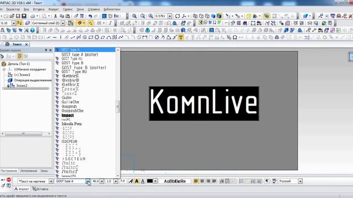The image size is (353, 198).
Task: Toggle underline text formatting
Action: (142, 181)
